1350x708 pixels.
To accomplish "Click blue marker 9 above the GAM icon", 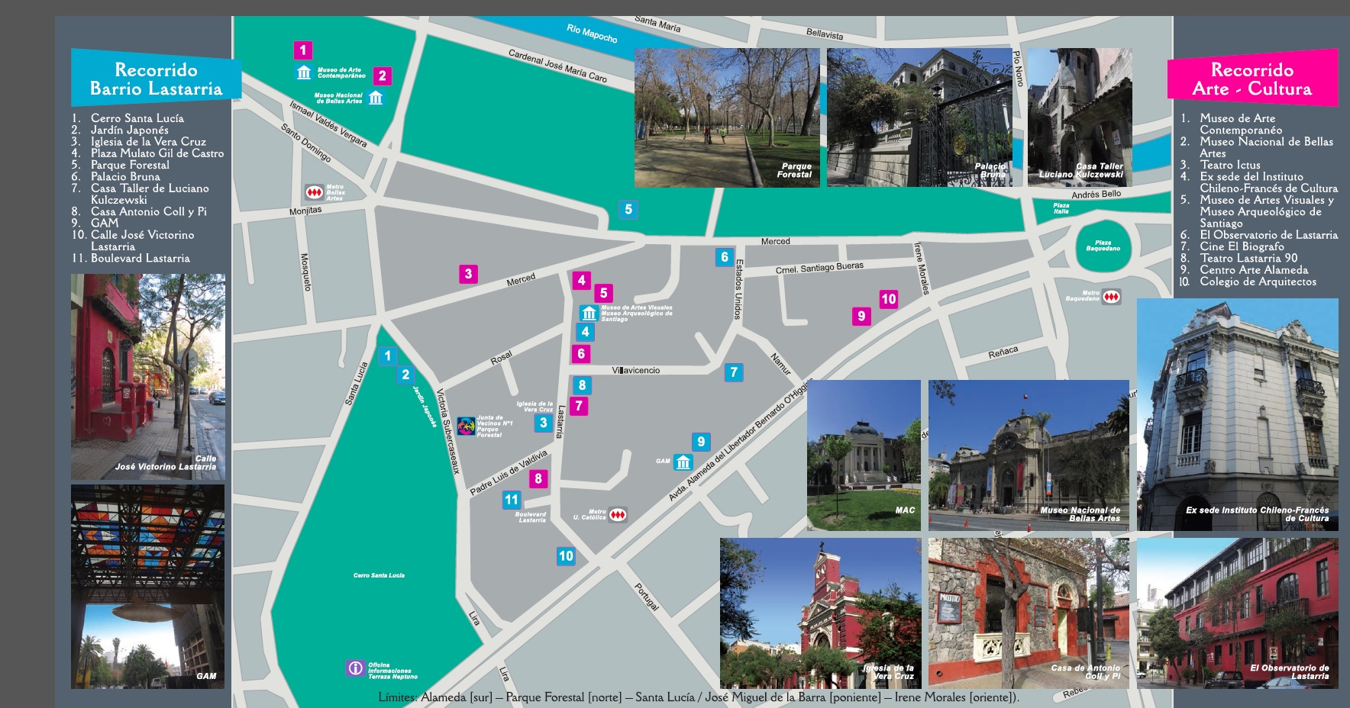I will tap(701, 441).
